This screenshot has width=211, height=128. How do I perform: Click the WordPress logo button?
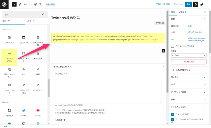(4, 4)
